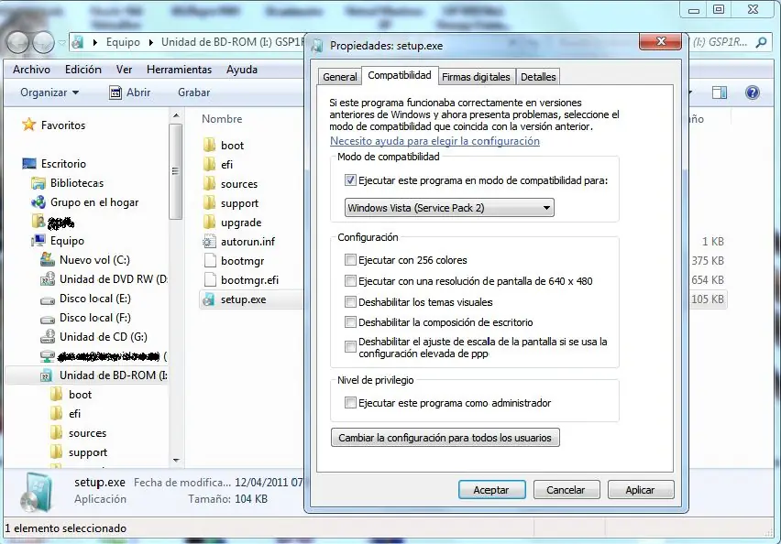Open Necesito ayuda para elegir la configuración link
This screenshot has width=781, height=544.
coord(434,141)
